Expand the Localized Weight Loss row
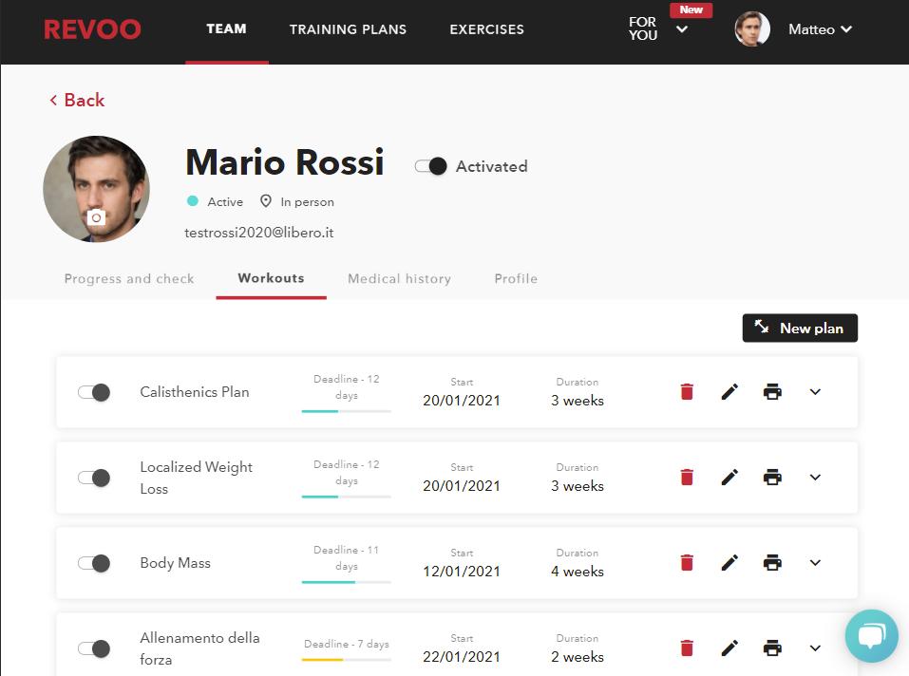Screen dimensions: 909x676 [x=815, y=478]
